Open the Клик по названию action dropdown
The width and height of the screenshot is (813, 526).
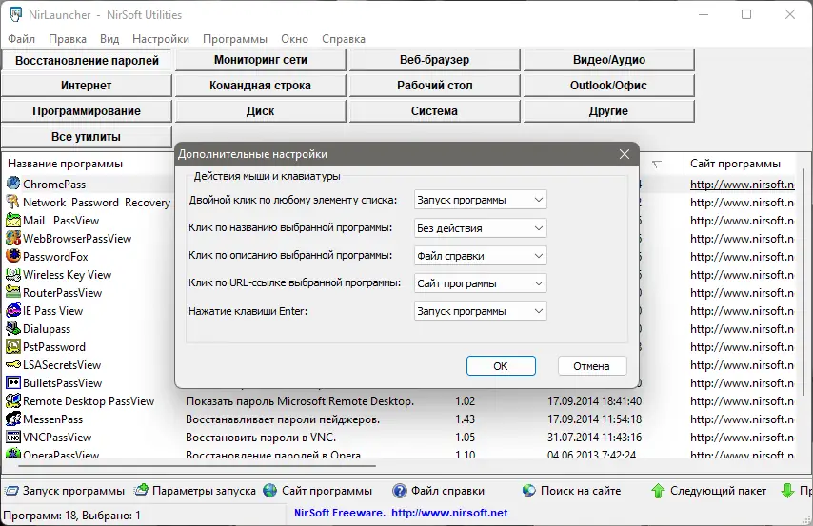click(x=480, y=227)
